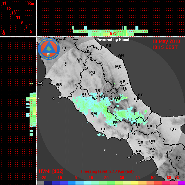Select the AN city marker
Viewport: 185px width, 185px height.
click(x=121, y=58)
